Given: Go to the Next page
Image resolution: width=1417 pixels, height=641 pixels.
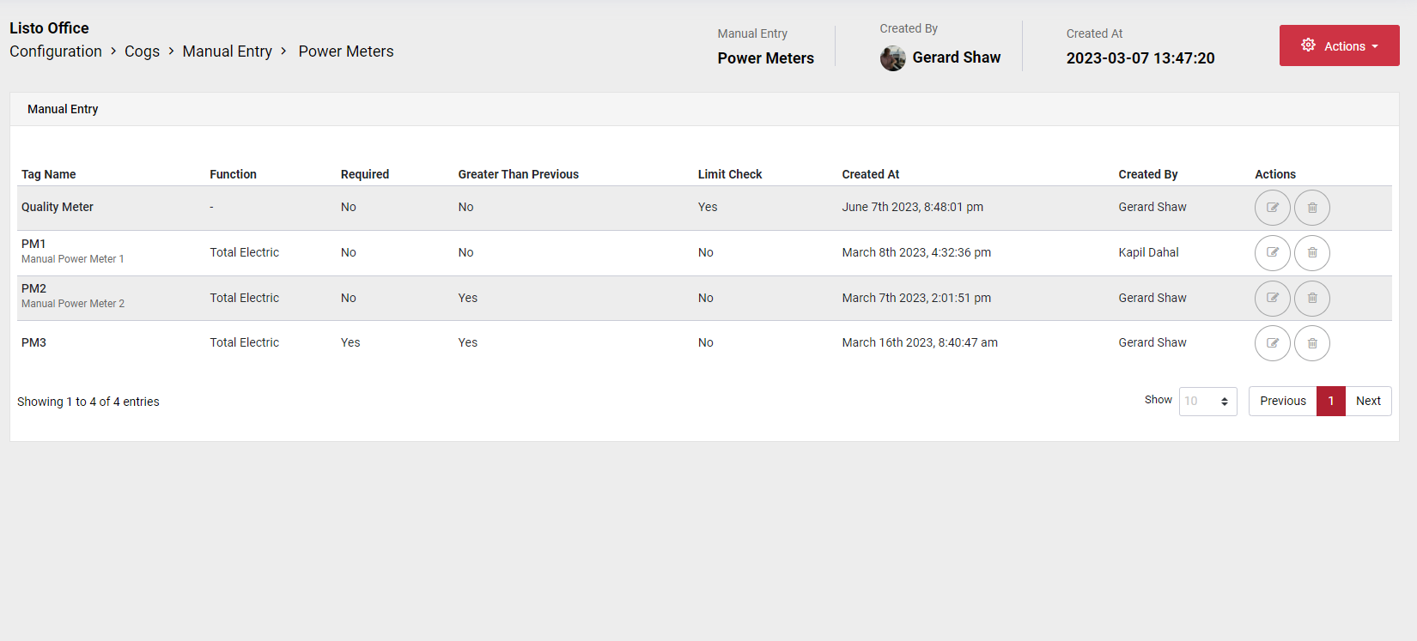Looking at the screenshot, I should click(x=1368, y=401).
